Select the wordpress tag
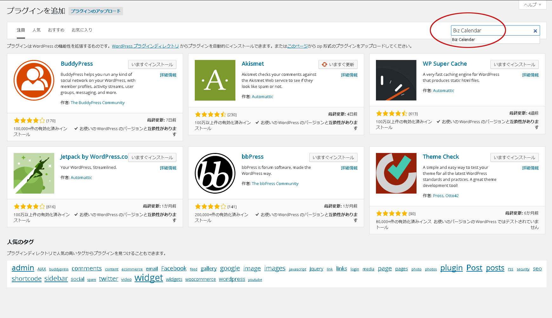This screenshot has height=318, width=552. coord(232,279)
